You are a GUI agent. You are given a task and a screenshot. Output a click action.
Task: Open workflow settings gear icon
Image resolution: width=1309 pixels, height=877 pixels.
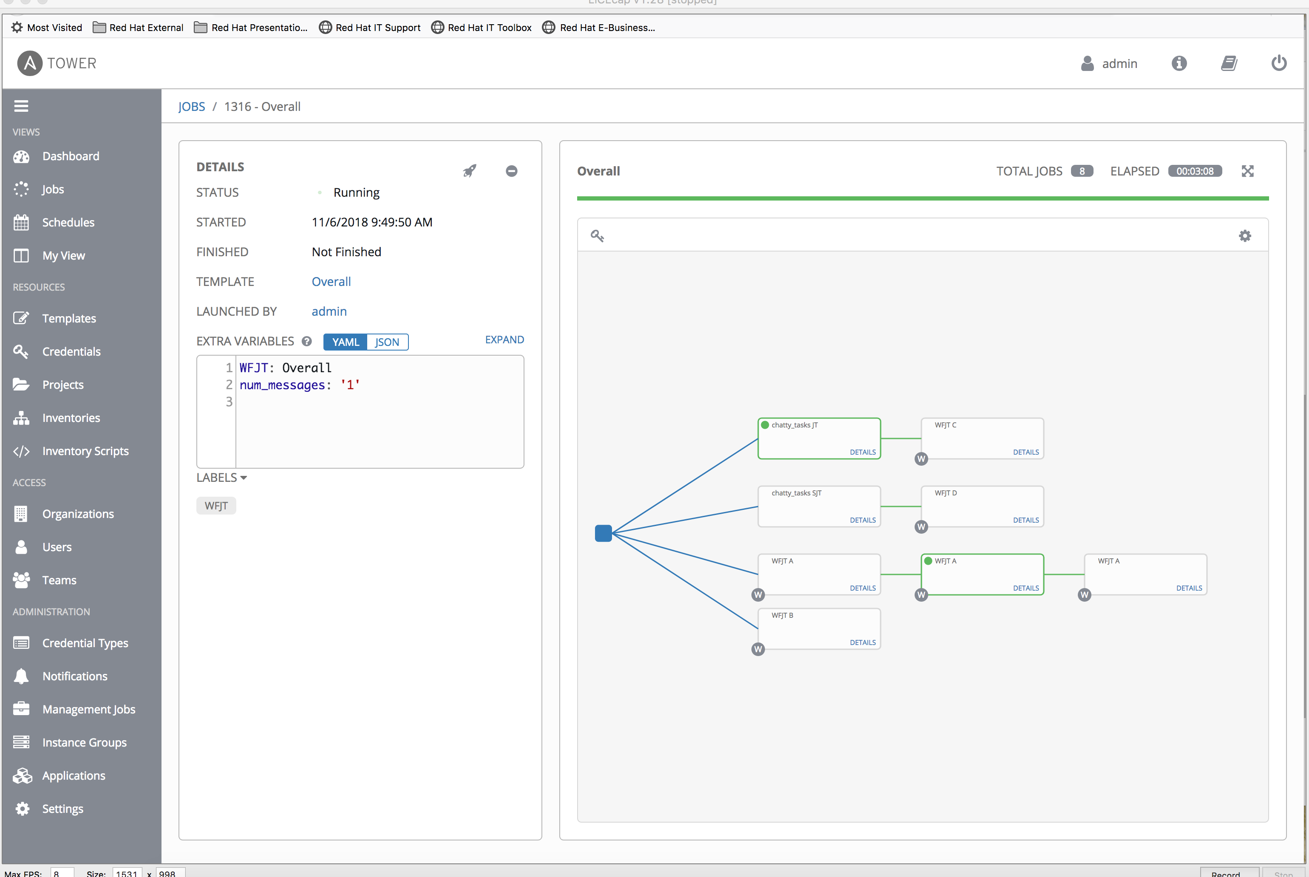(x=1245, y=236)
